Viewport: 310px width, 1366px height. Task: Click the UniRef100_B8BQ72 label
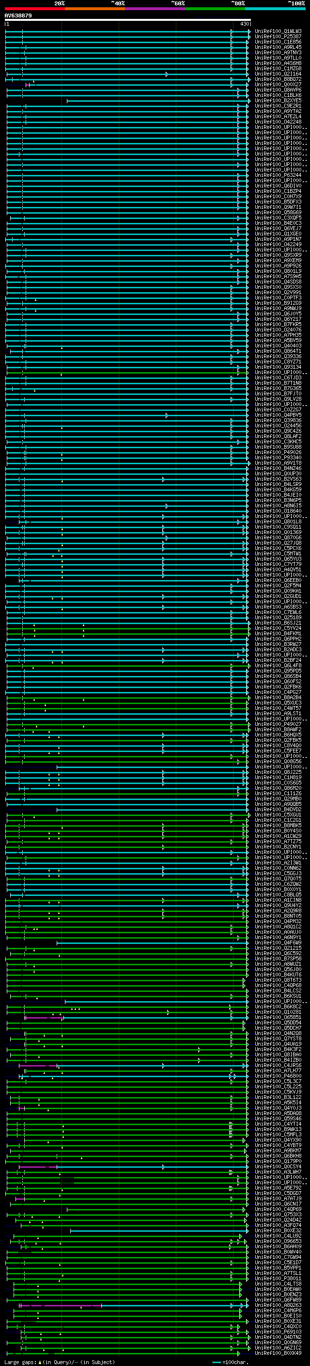(278, 79)
